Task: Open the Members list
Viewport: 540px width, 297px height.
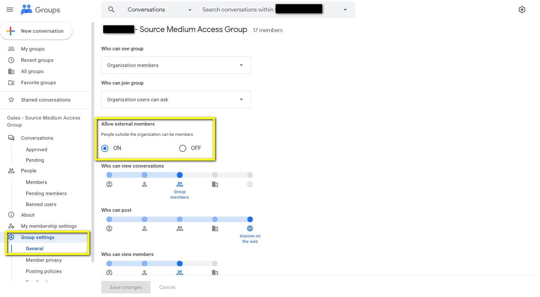Action: pos(37,182)
